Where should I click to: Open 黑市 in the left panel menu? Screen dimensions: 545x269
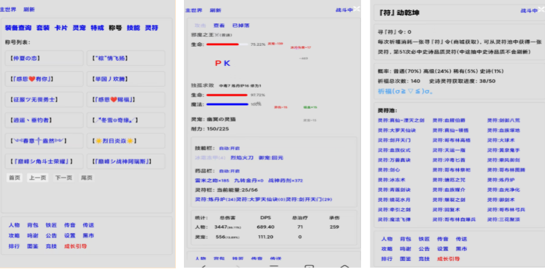point(88,236)
